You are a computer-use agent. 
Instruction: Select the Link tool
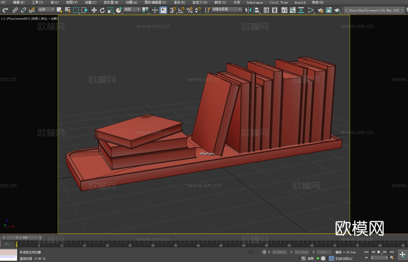(15, 10)
